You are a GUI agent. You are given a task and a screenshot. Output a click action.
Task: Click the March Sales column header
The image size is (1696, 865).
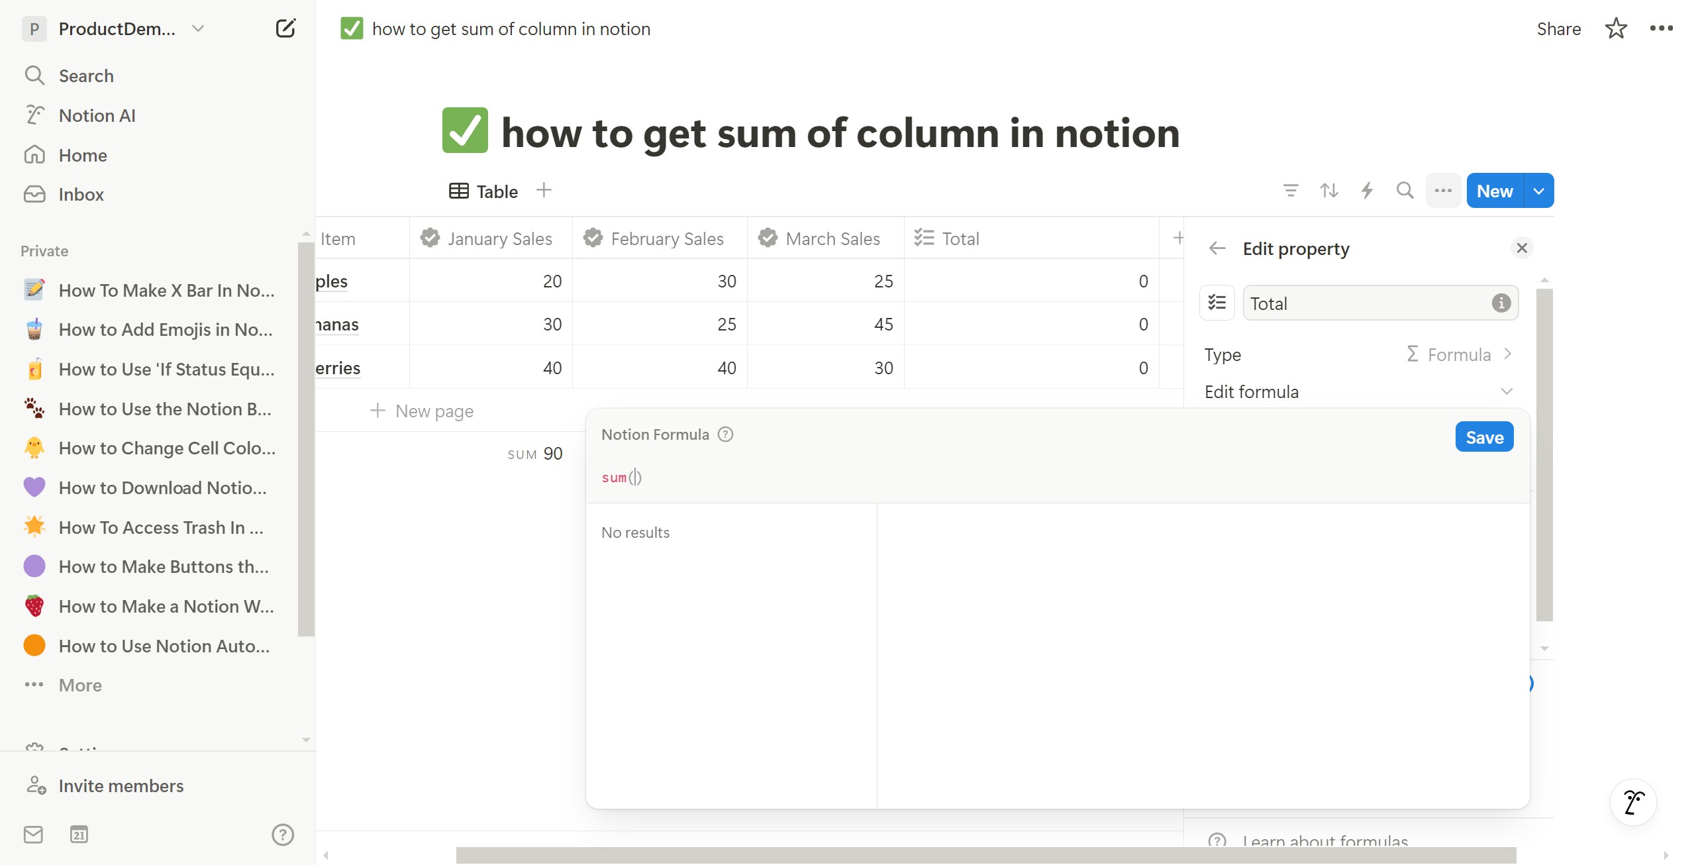pyautogui.click(x=826, y=238)
